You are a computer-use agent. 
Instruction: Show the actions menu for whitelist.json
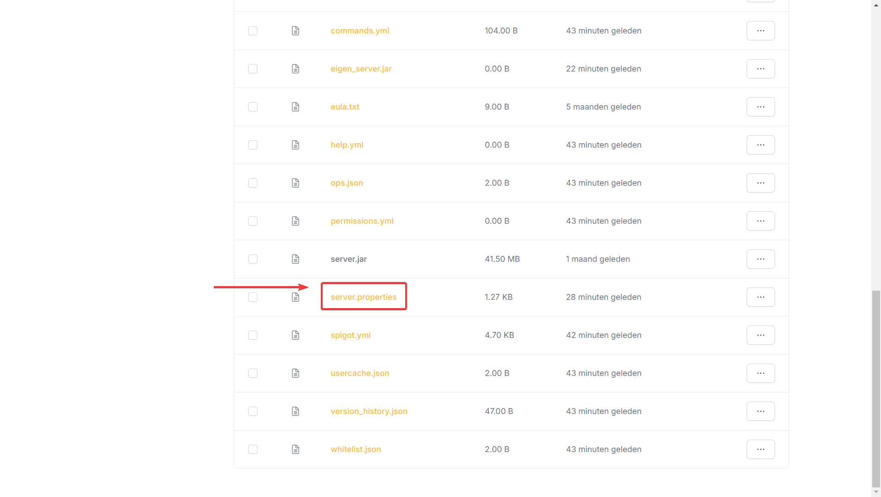click(760, 449)
